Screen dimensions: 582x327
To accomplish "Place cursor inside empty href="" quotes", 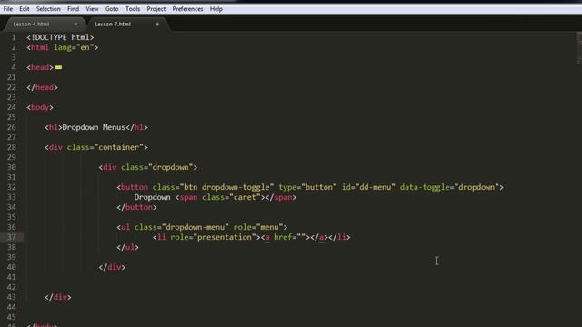I will click(x=301, y=237).
